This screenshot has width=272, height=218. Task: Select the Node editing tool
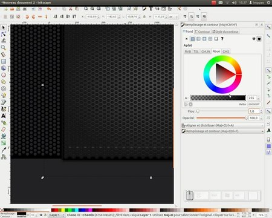tap(4, 34)
